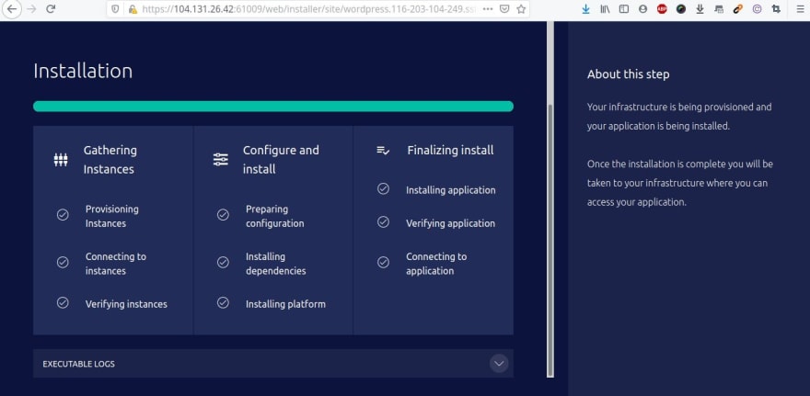
Task: Click the Installation heading
Action: (83, 71)
